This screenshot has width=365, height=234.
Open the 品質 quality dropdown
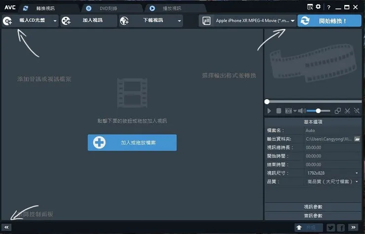332,182
